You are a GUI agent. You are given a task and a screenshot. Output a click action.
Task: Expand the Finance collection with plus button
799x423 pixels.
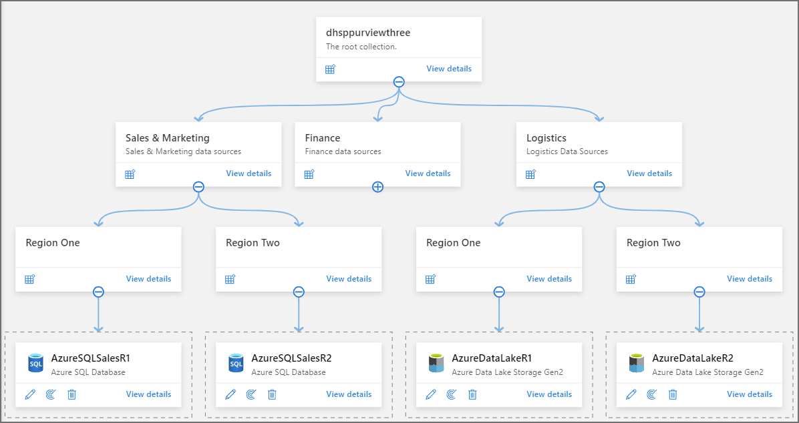[x=377, y=187]
